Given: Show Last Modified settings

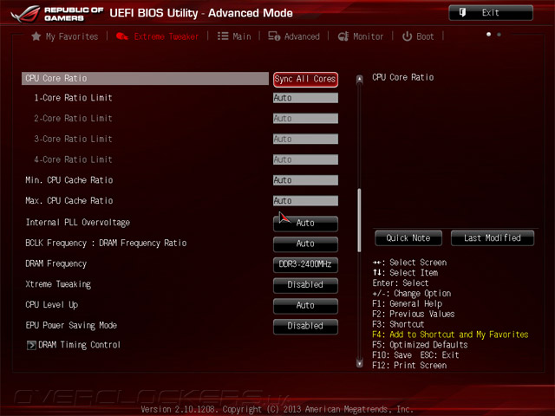Looking at the screenshot, I should [493, 238].
